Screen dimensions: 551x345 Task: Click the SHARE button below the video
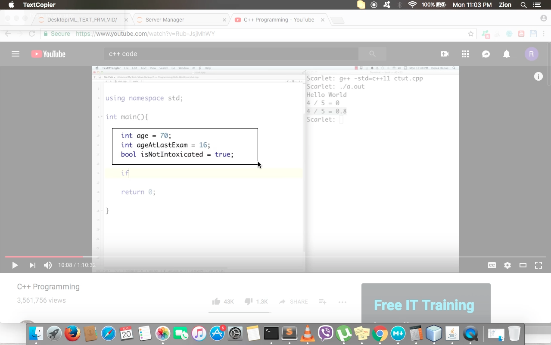coord(293,302)
